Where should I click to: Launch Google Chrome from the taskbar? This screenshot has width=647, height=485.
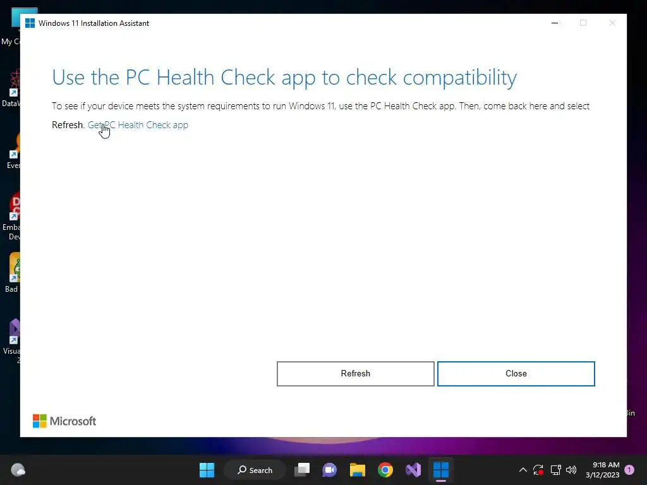385,470
